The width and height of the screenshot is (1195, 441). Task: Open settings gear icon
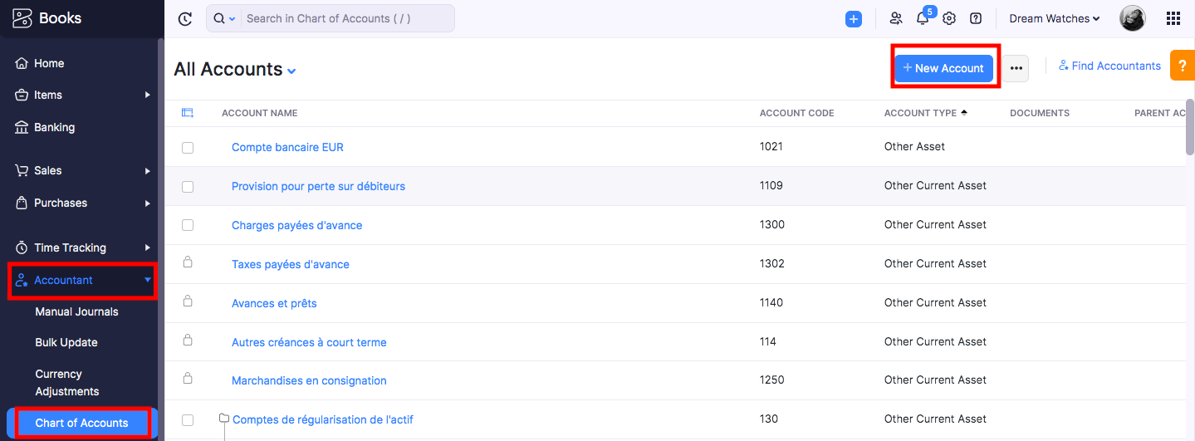tap(949, 18)
